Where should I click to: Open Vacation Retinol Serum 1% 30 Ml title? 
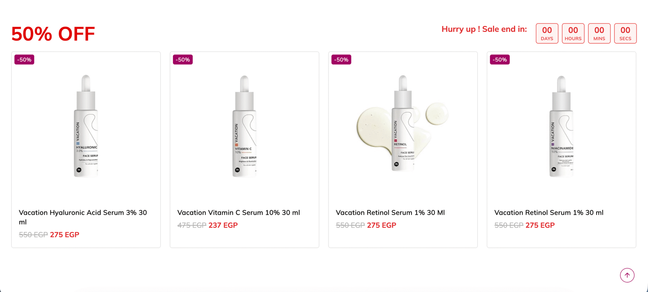pyautogui.click(x=390, y=213)
